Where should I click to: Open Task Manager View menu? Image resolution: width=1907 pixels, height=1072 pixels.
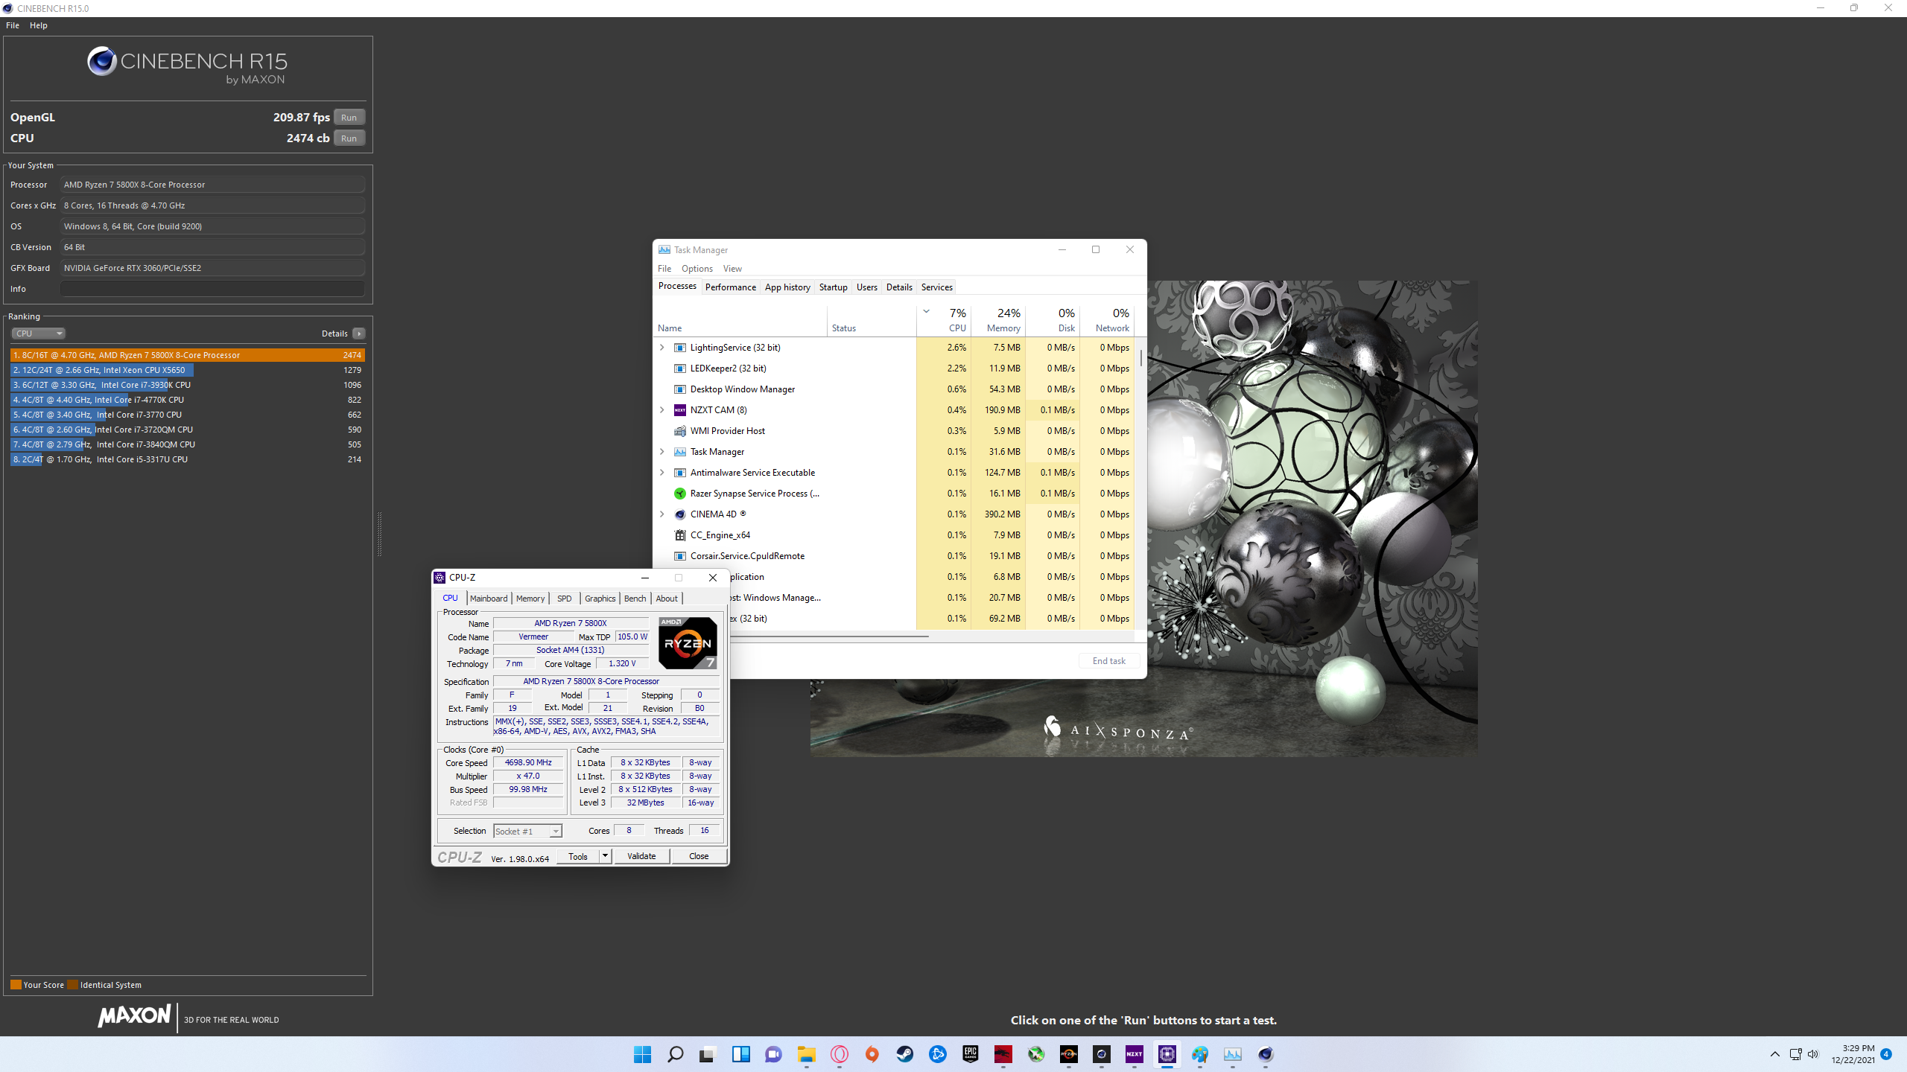click(732, 269)
